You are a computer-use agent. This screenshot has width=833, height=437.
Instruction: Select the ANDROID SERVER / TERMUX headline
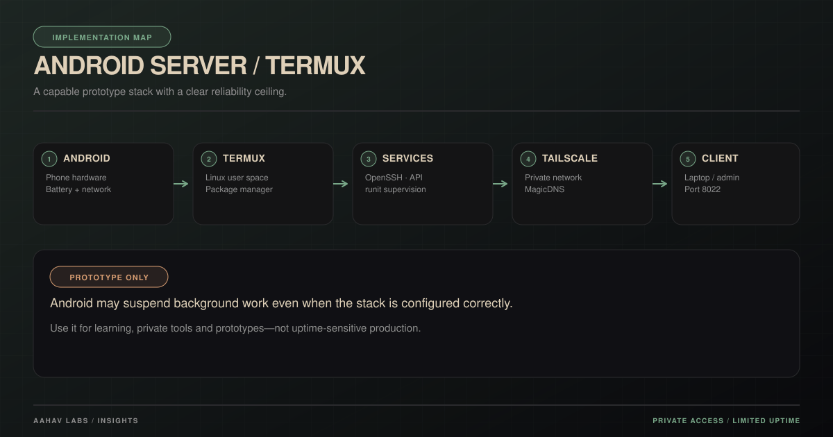(200, 66)
